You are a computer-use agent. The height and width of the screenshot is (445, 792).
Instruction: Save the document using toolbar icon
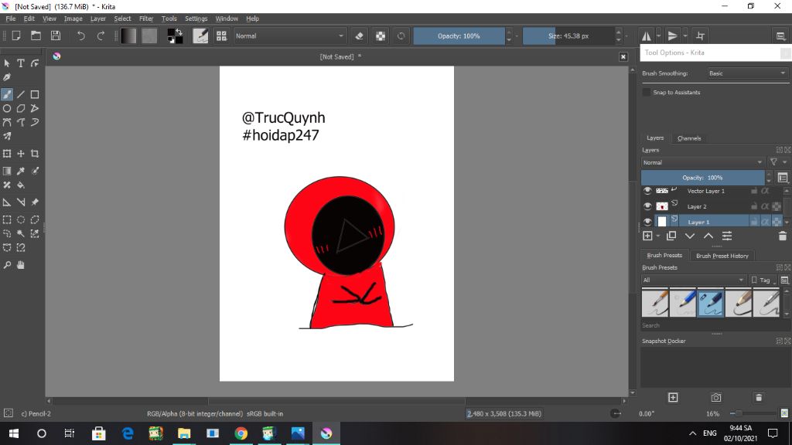click(56, 36)
